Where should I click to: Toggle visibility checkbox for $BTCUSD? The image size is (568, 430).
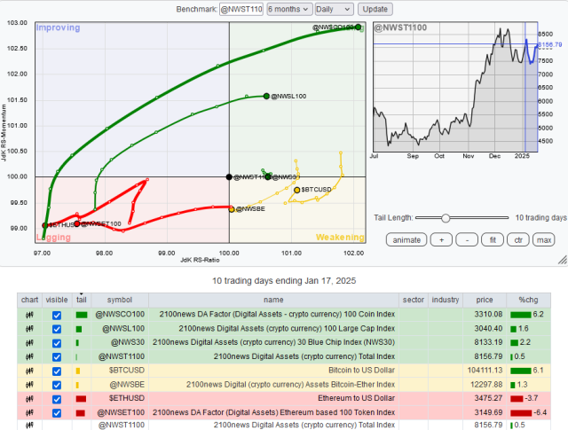57,371
